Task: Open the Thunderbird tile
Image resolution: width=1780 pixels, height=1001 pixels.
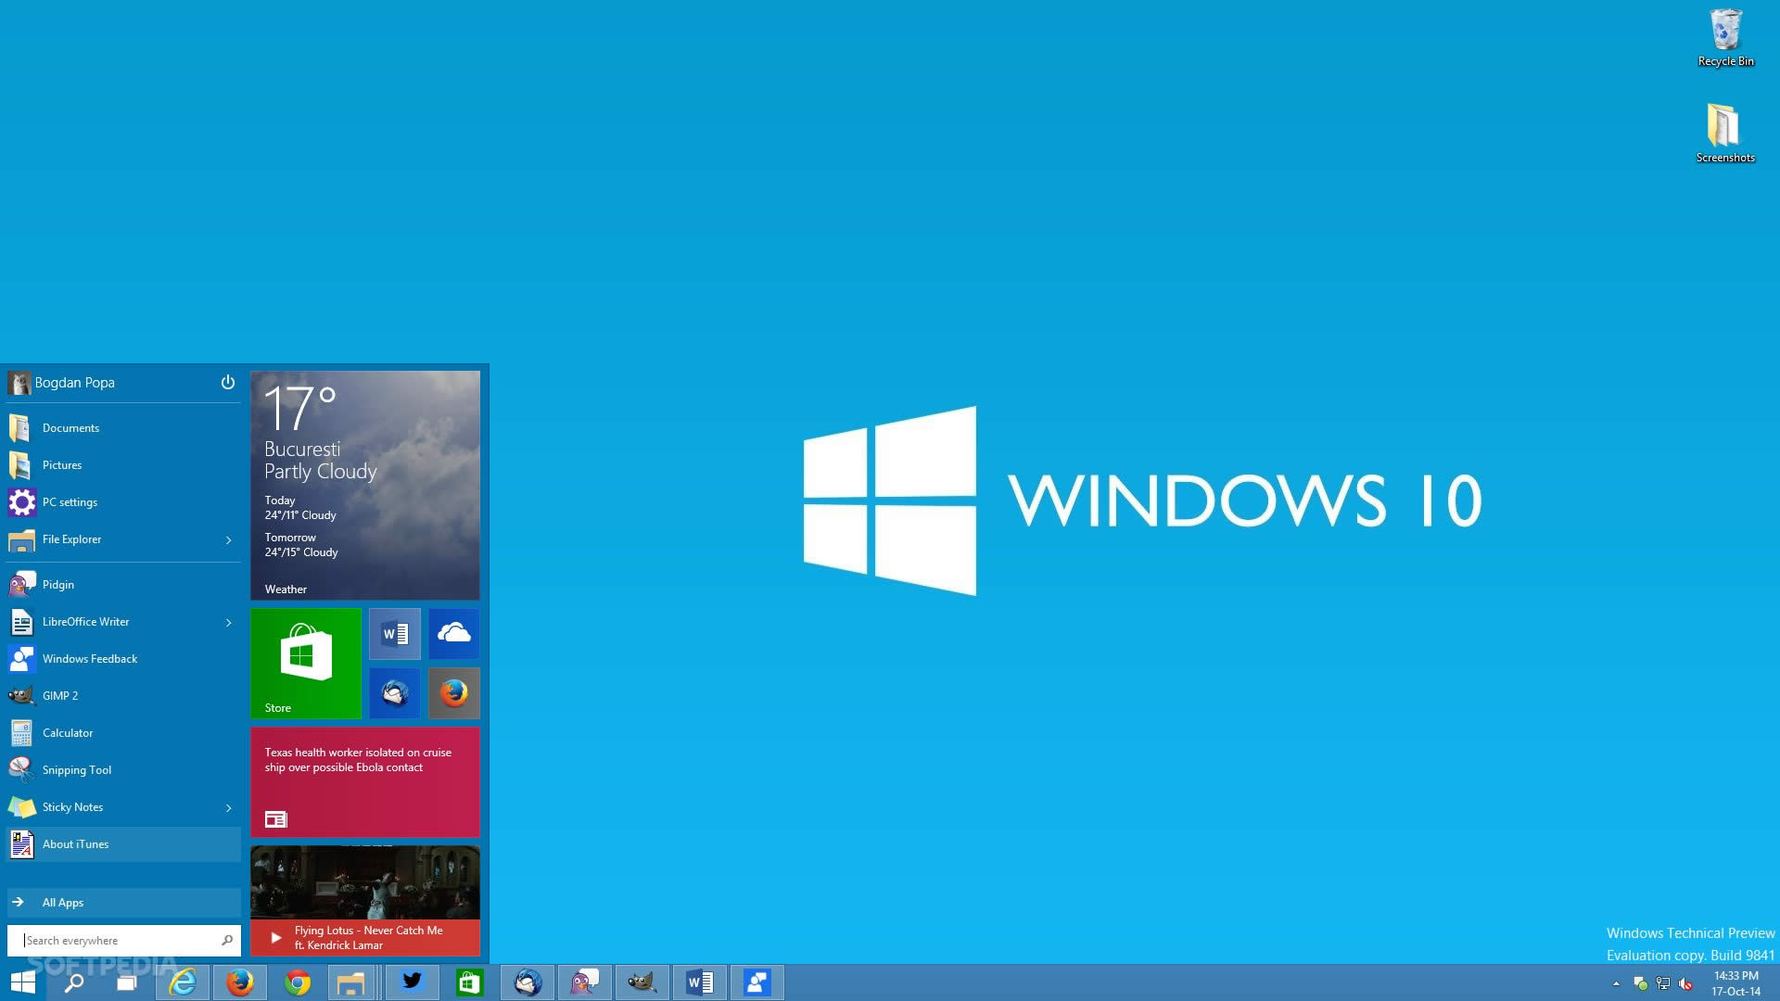Action: (x=394, y=692)
